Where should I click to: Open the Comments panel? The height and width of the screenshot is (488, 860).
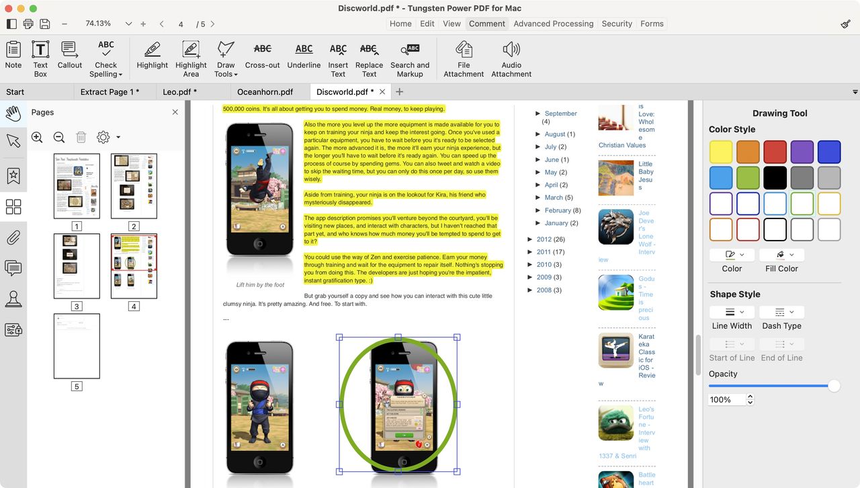point(13,268)
